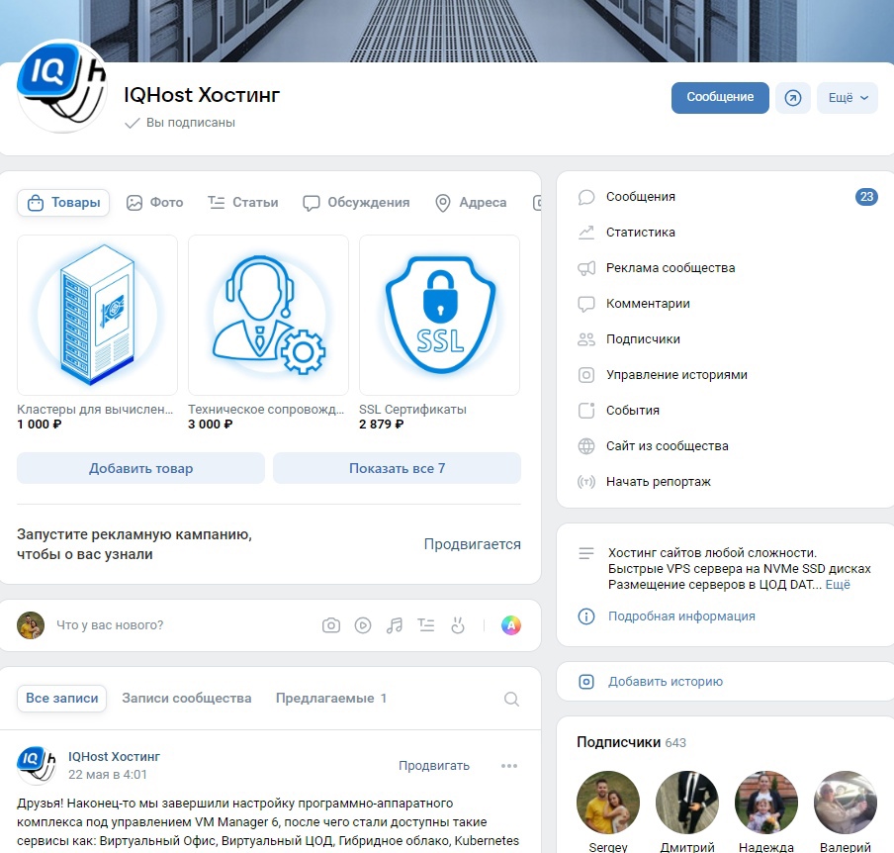Open the post date 22 мая в 4:01
Screen dimensions: 894x853
[x=107, y=775]
